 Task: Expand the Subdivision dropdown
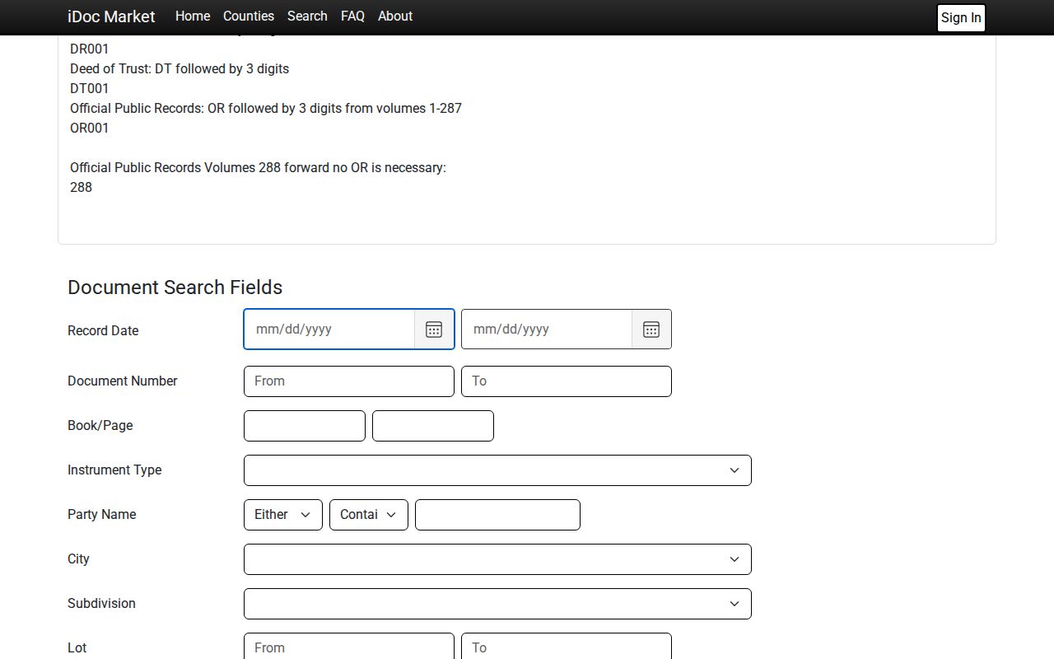[x=497, y=604]
